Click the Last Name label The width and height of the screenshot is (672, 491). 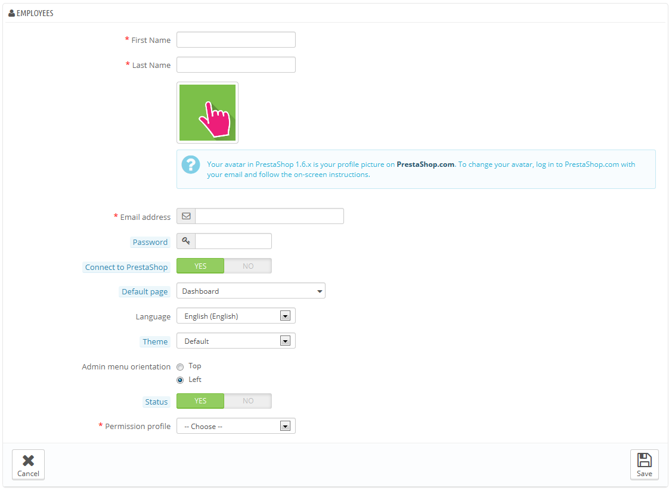151,65
